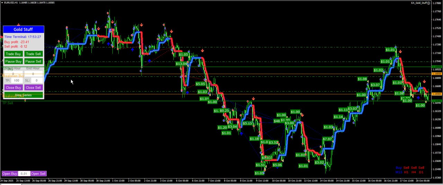
Task: Select the $1.51 profit label
Action: 260,165
